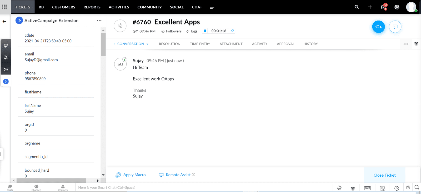The width and height of the screenshot is (421, 194).
Task: Click phone value 9867890899
Action: pyautogui.click(x=35, y=79)
